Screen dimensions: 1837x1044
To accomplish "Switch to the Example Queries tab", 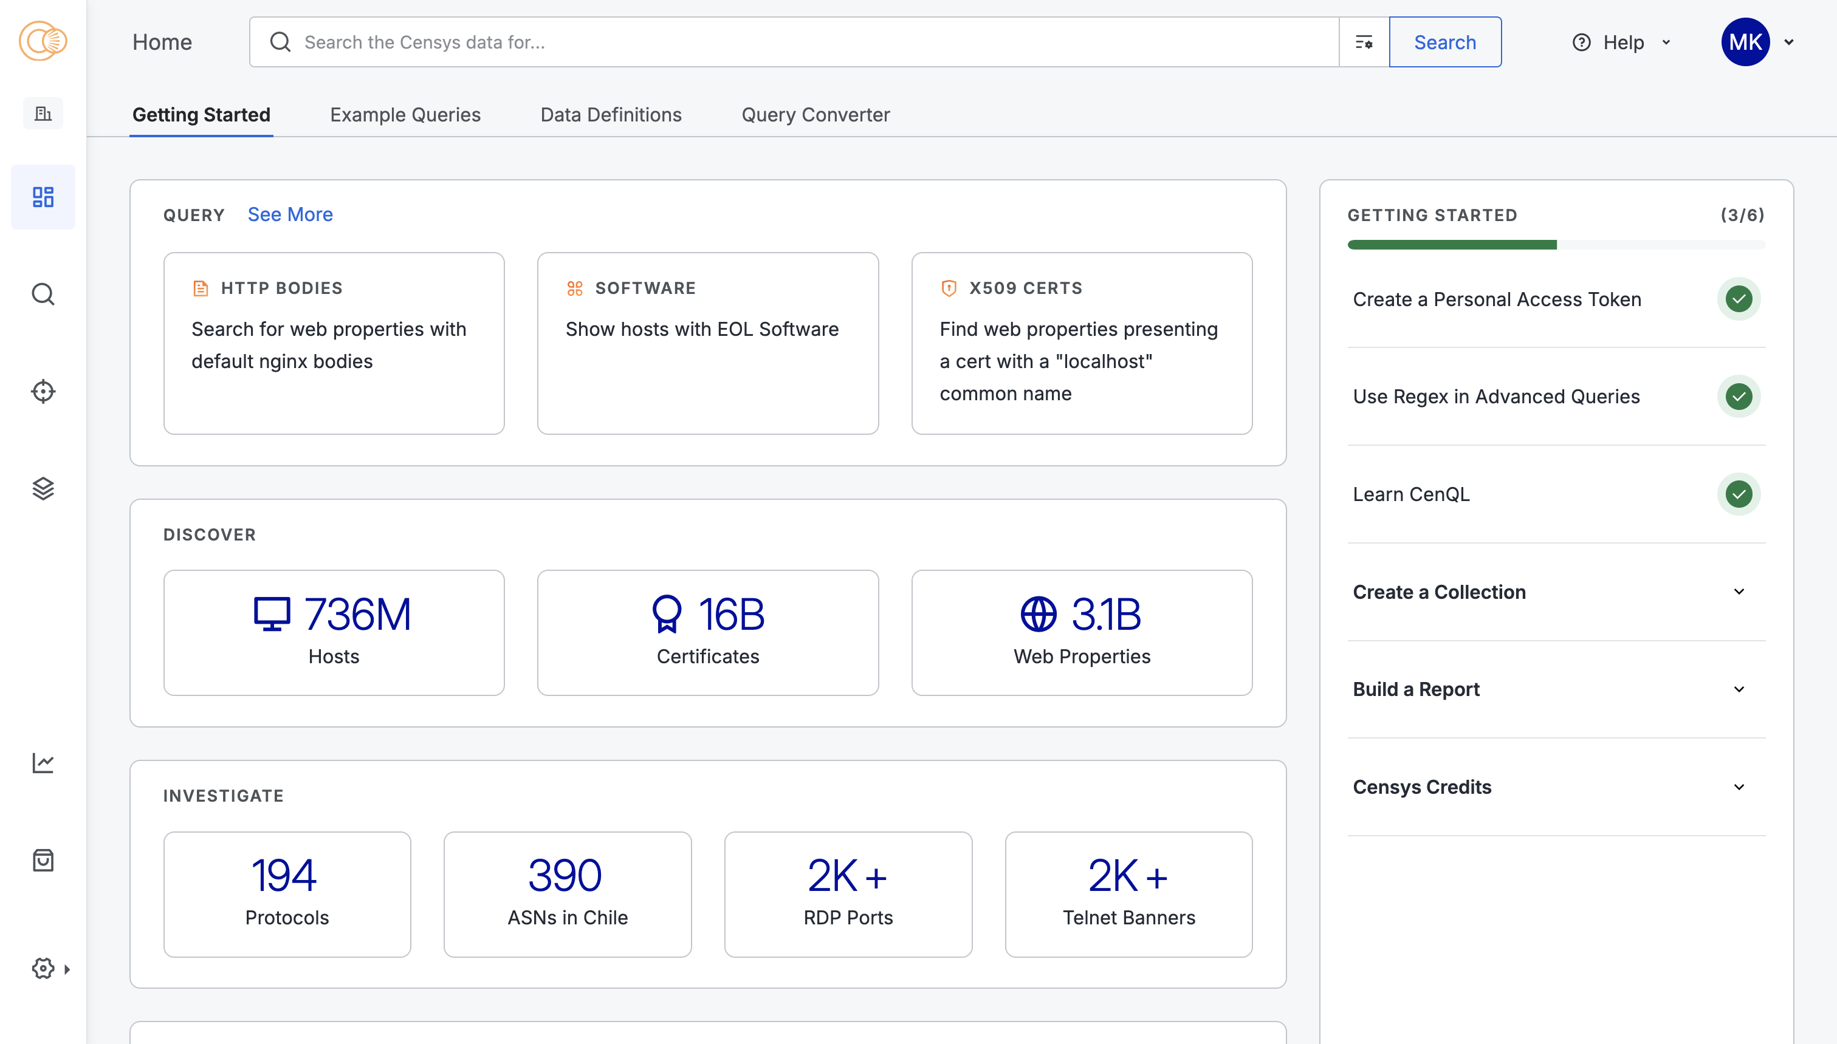I will (405, 115).
